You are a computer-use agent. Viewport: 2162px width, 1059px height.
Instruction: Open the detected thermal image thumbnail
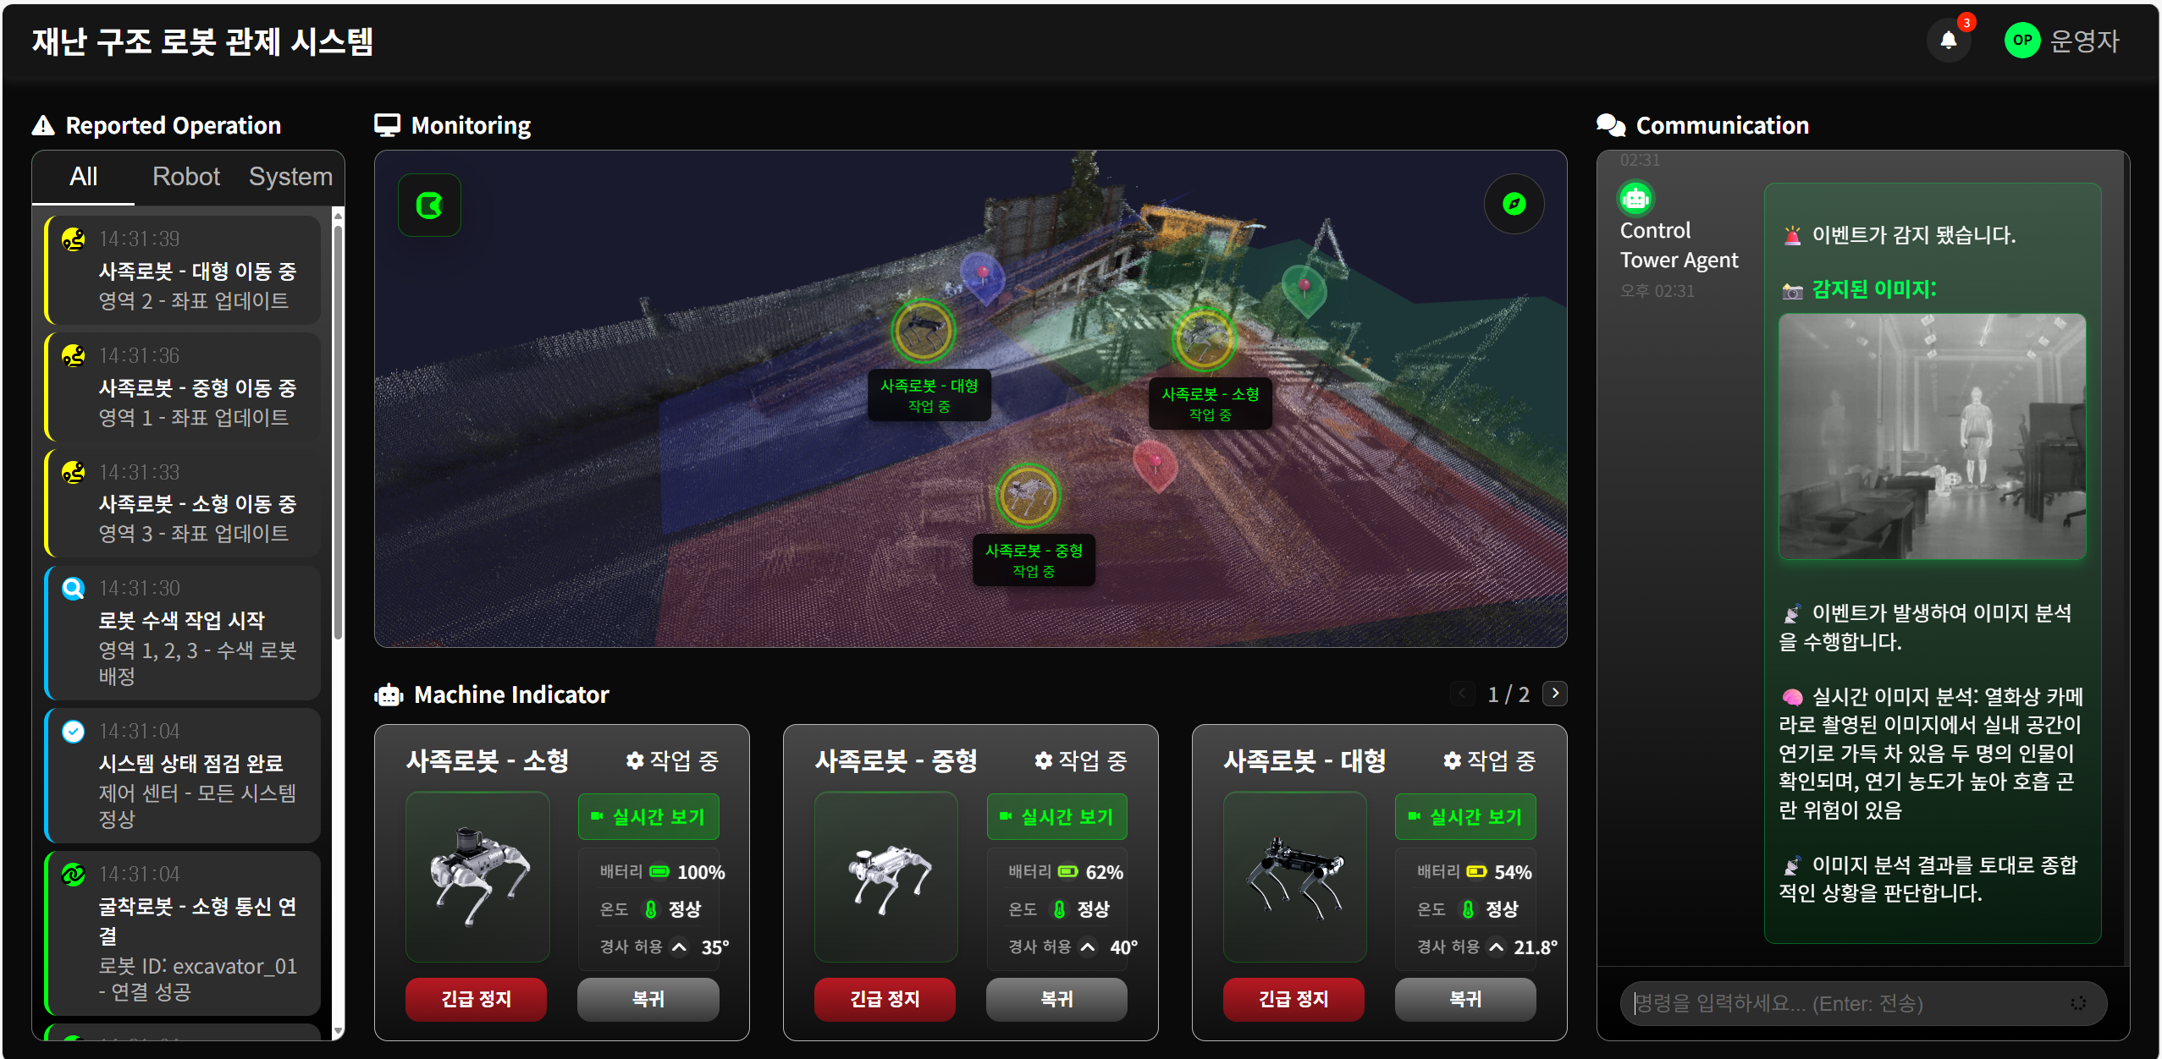(x=1932, y=436)
